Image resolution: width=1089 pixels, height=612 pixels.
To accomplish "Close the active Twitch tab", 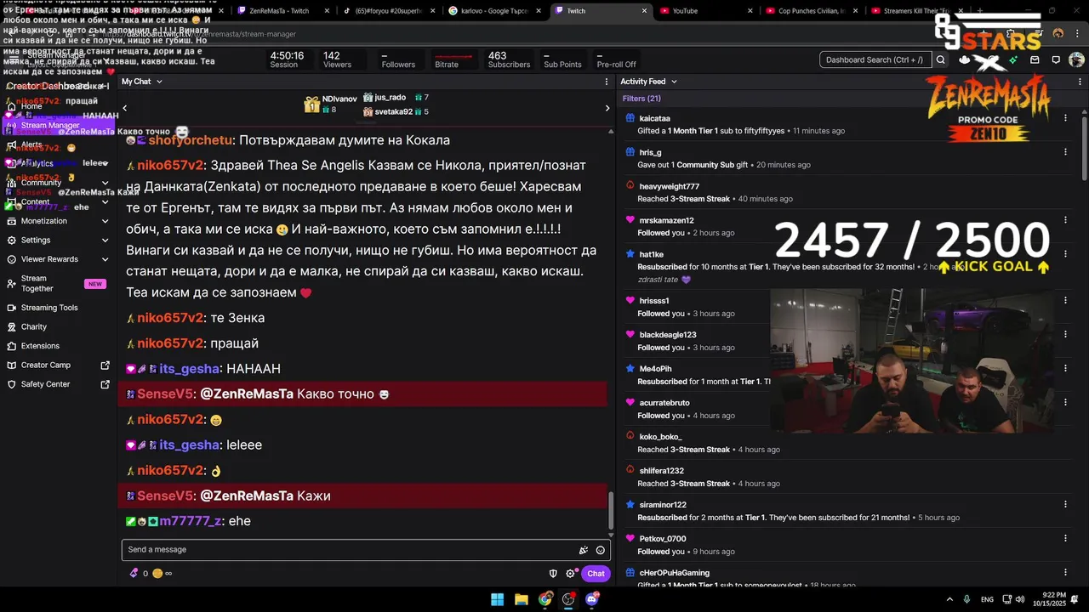I will click(644, 11).
